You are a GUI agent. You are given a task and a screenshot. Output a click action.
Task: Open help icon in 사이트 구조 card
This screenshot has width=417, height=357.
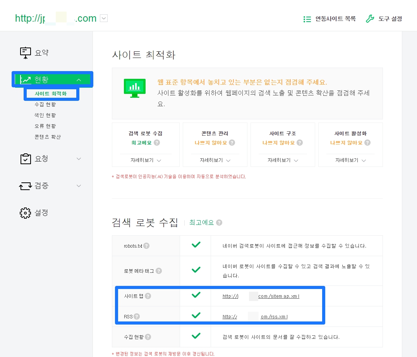point(300,143)
